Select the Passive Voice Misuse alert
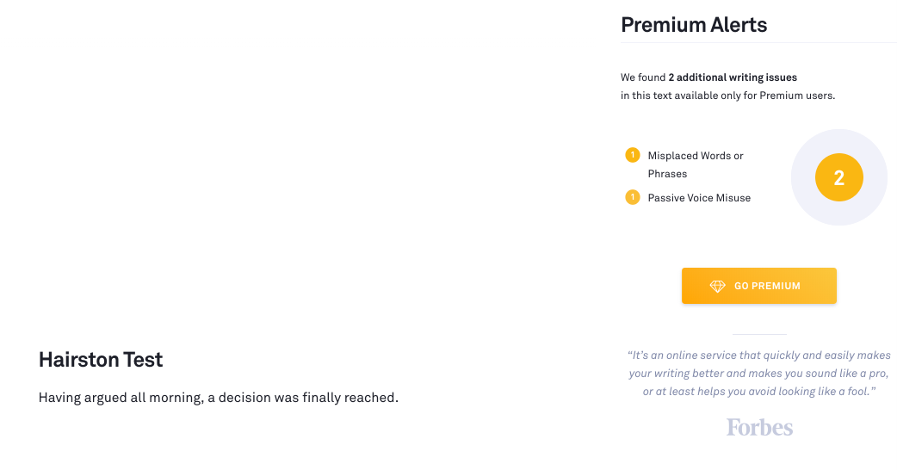This screenshot has height=470, width=897. point(699,198)
